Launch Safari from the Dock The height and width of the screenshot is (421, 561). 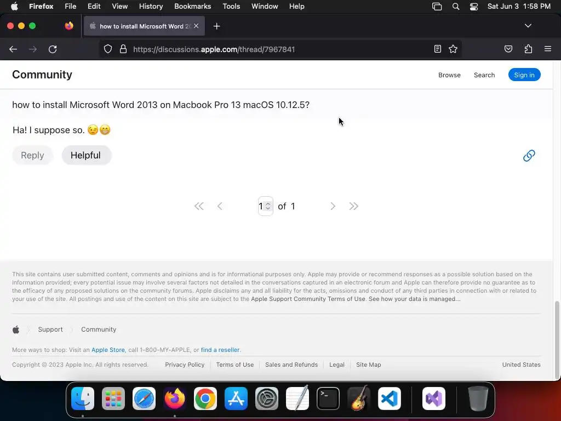(x=144, y=399)
